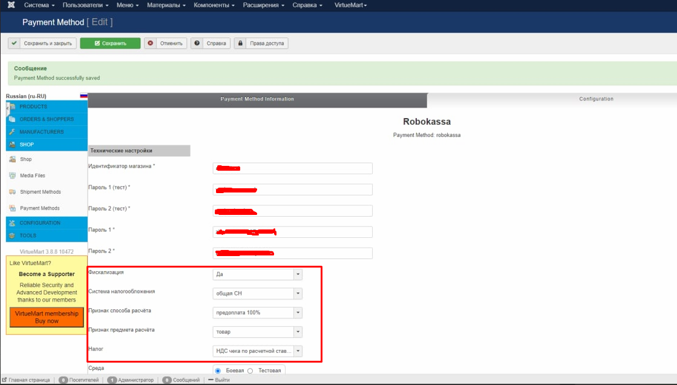Viewport: 677px width, 385px height.
Task: Click the Права доступа button
Action: [261, 43]
